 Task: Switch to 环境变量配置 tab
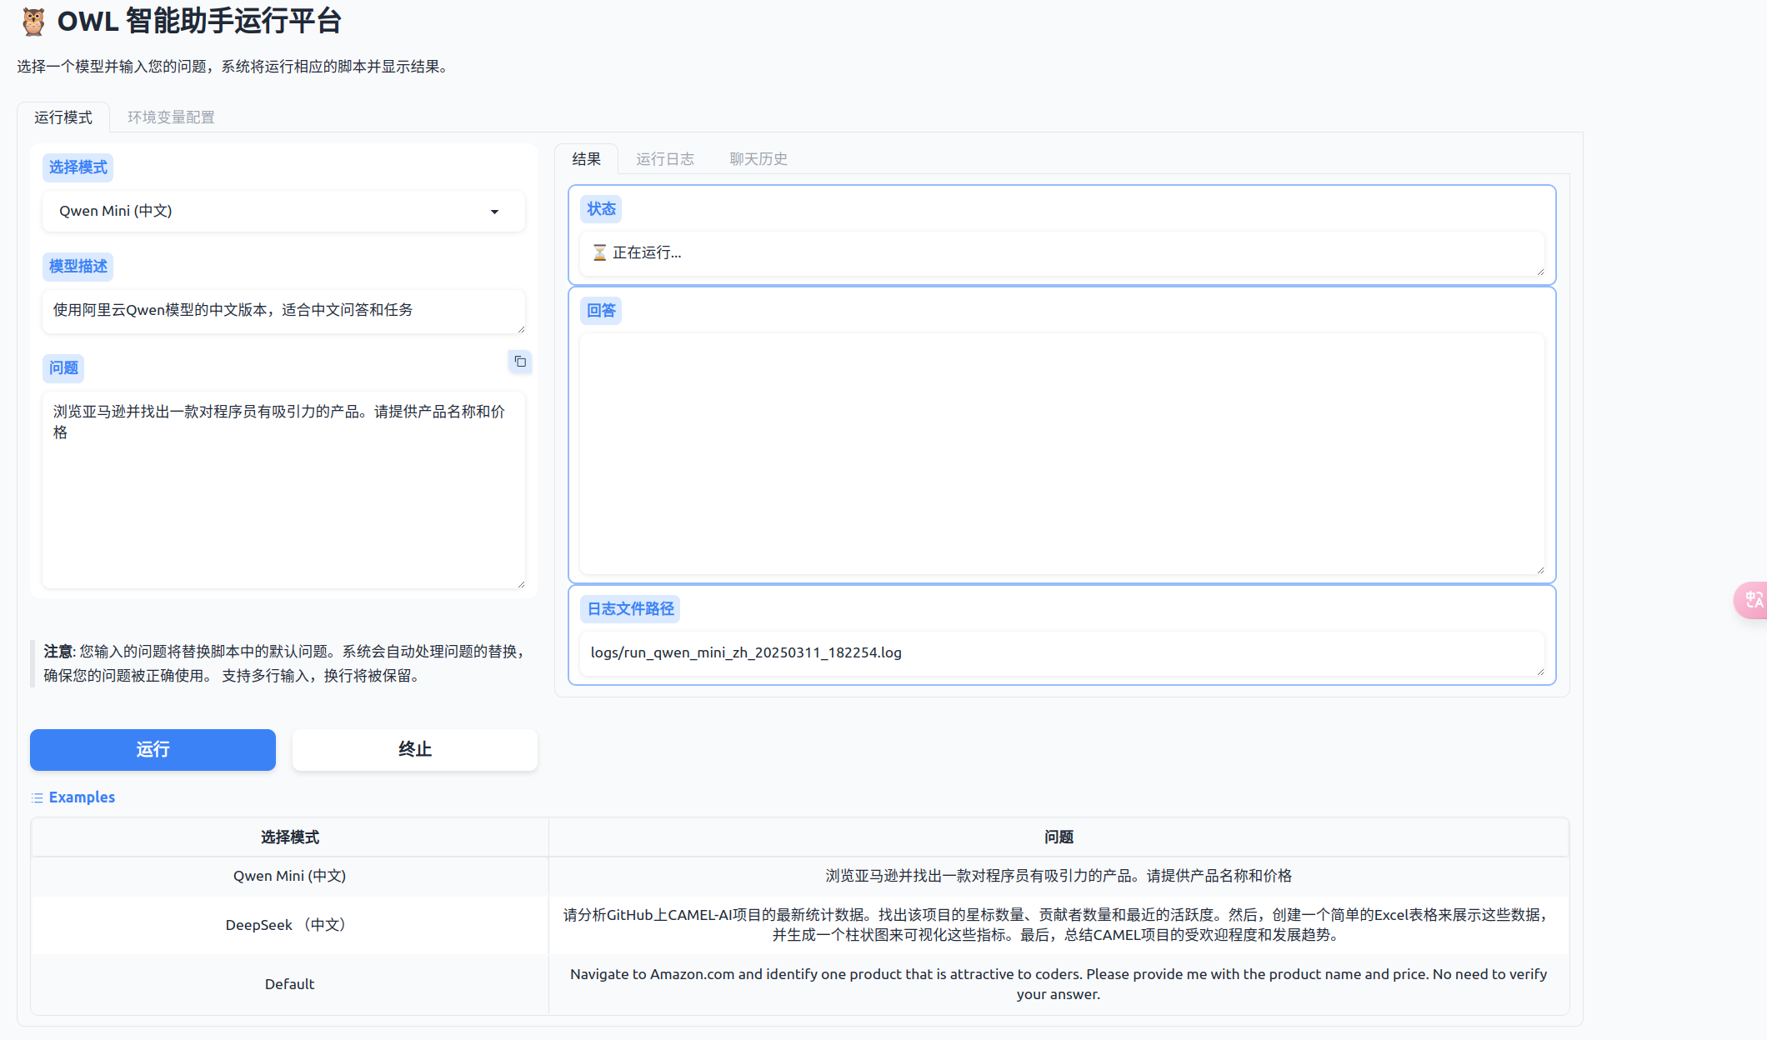pos(171,117)
